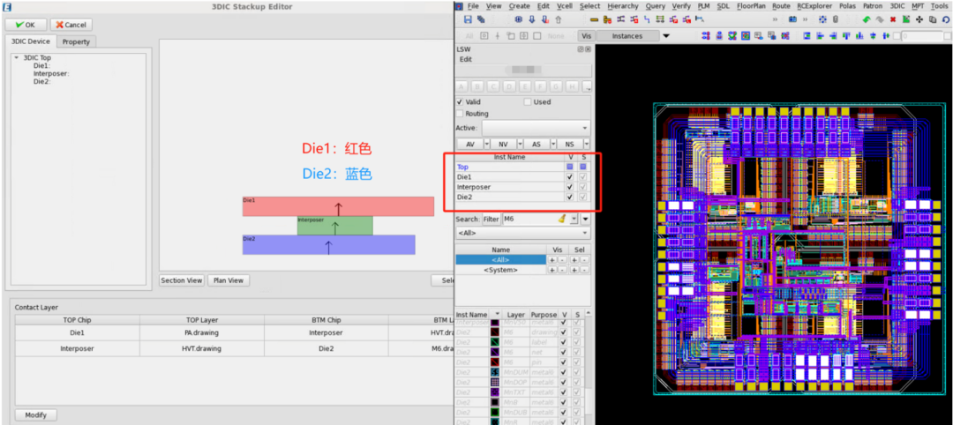The image size is (953, 425).
Task: Click the Save floppy-disk icon in layout toolbar
Action: tap(468, 19)
